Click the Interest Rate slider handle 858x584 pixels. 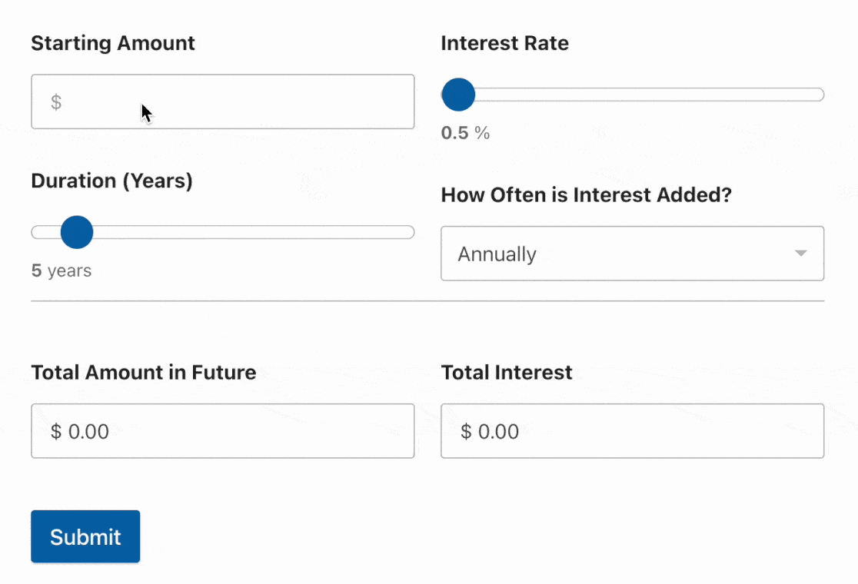[459, 95]
